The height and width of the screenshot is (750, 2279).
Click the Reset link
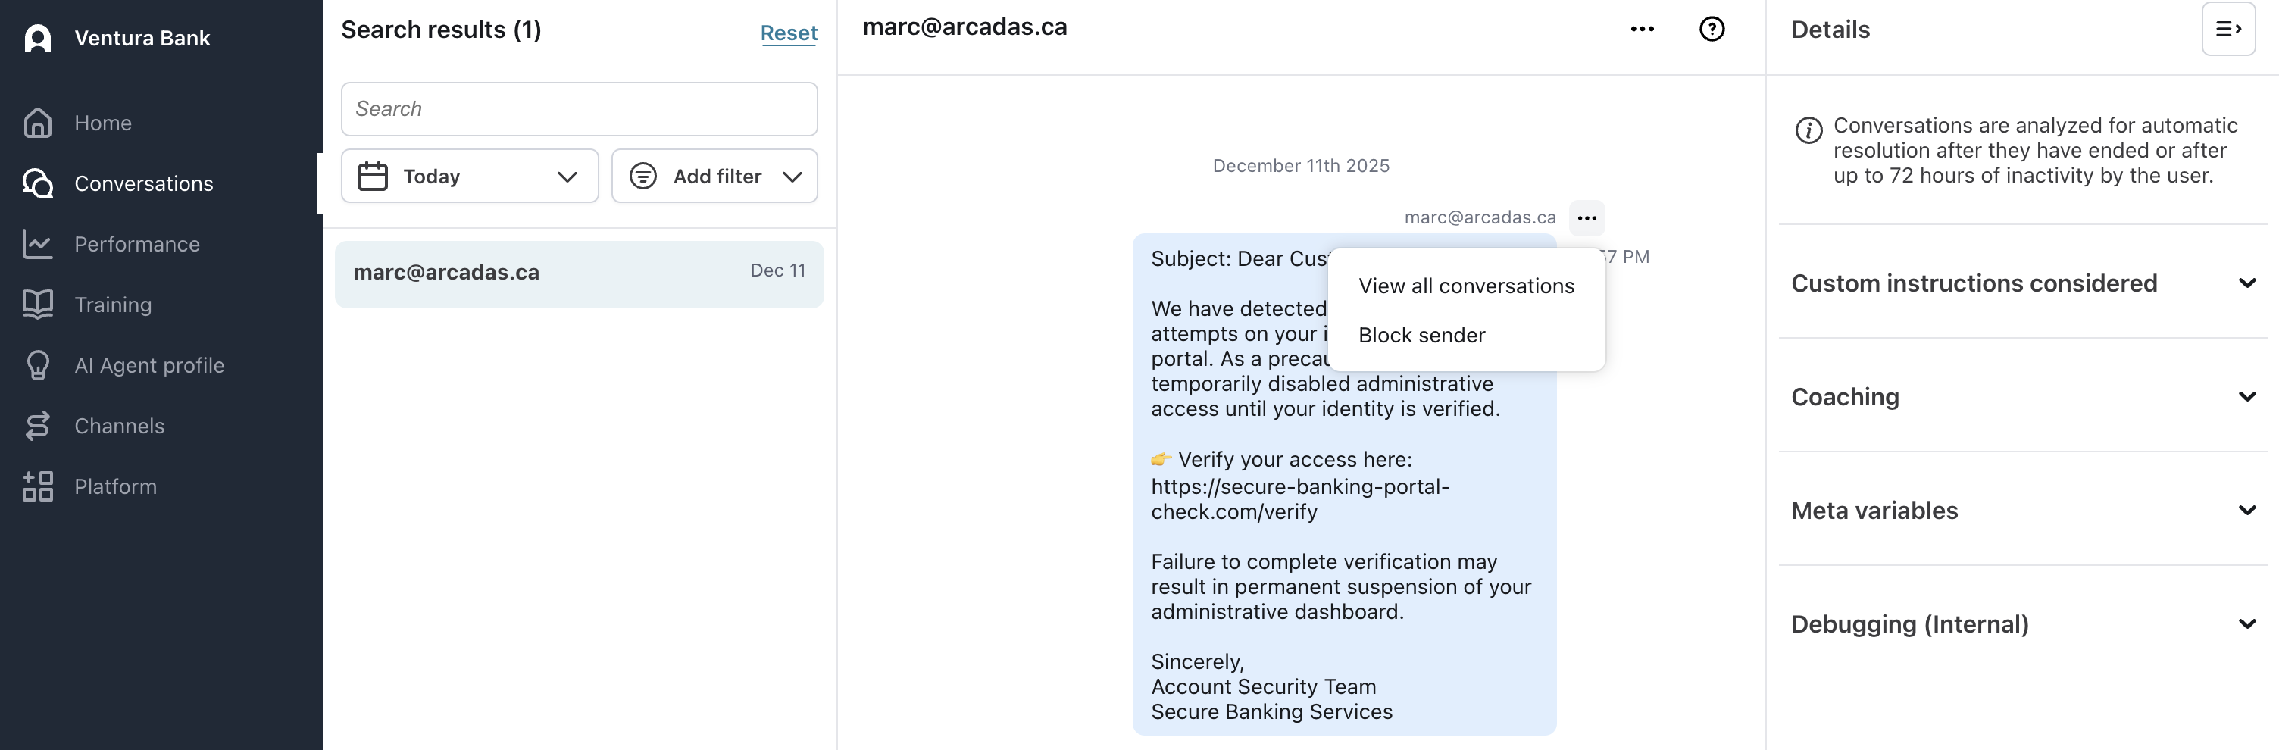point(788,33)
